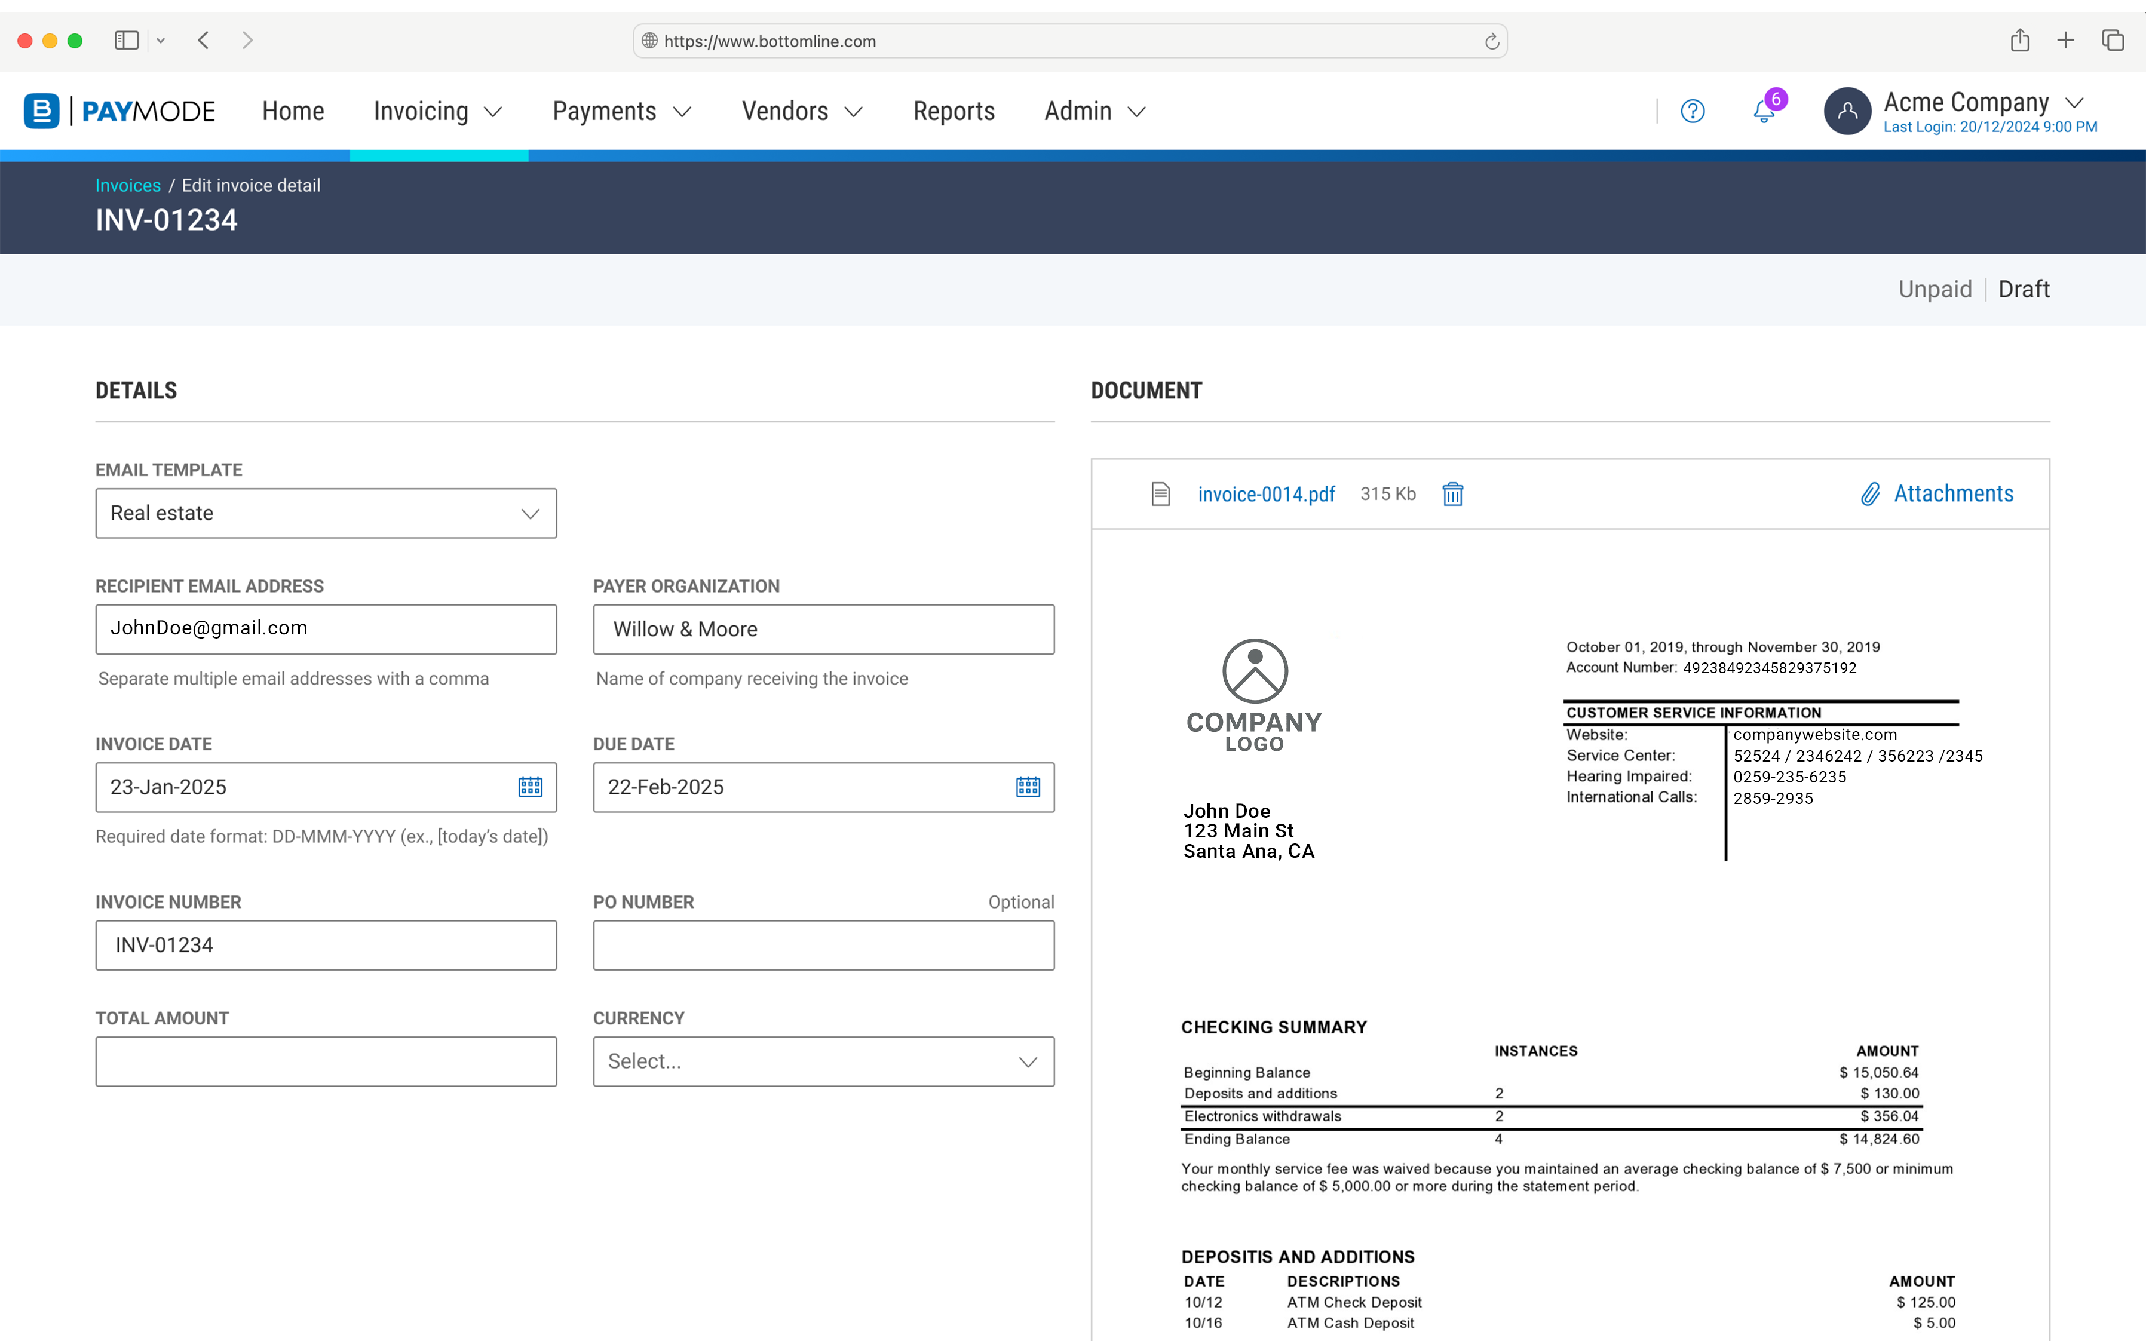Click the Draft status label
The image size is (2146, 1341).
(2024, 289)
